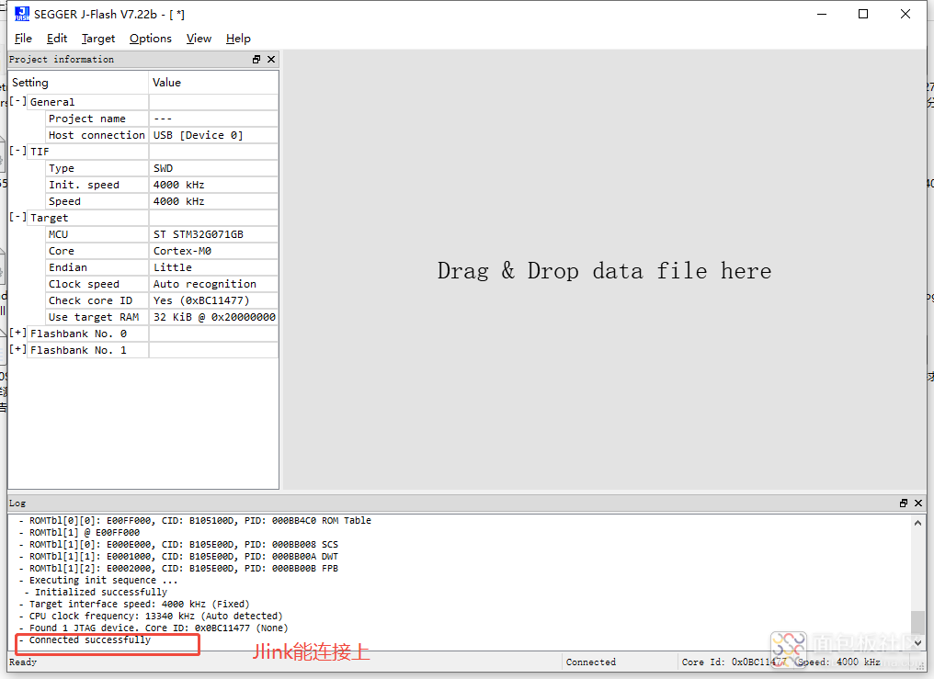Open the Target menu
The height and width of the screenshot is (679, 934).
click(98, 39)
